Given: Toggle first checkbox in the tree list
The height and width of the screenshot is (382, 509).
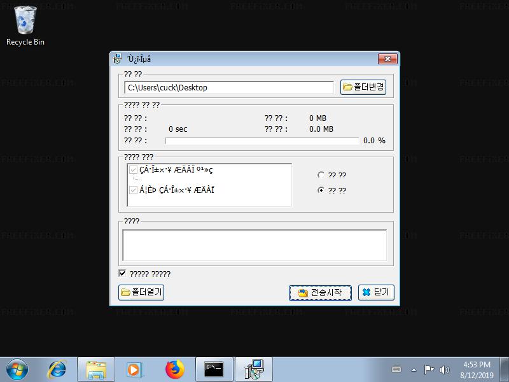Looking at the screenshot, I should [x=133, y=170].
